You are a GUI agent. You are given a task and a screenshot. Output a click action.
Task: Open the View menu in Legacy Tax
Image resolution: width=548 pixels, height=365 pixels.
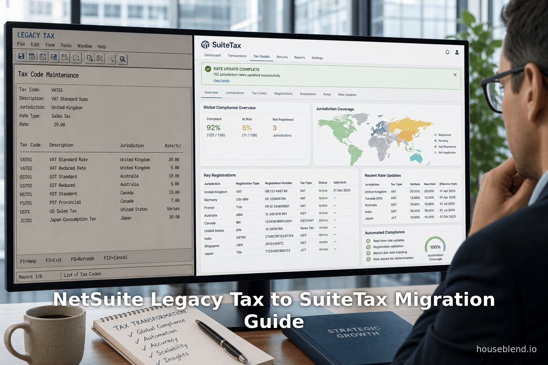click(x=50, y=45)
